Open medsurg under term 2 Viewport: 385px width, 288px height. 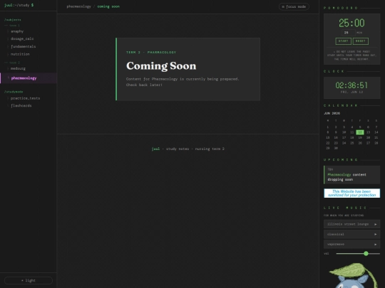[x=18, y=68]
